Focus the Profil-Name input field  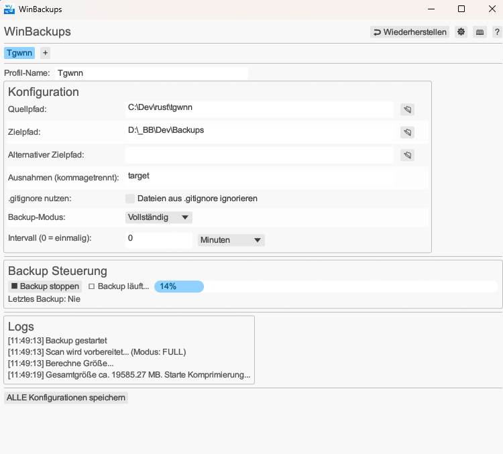(152, 73)
